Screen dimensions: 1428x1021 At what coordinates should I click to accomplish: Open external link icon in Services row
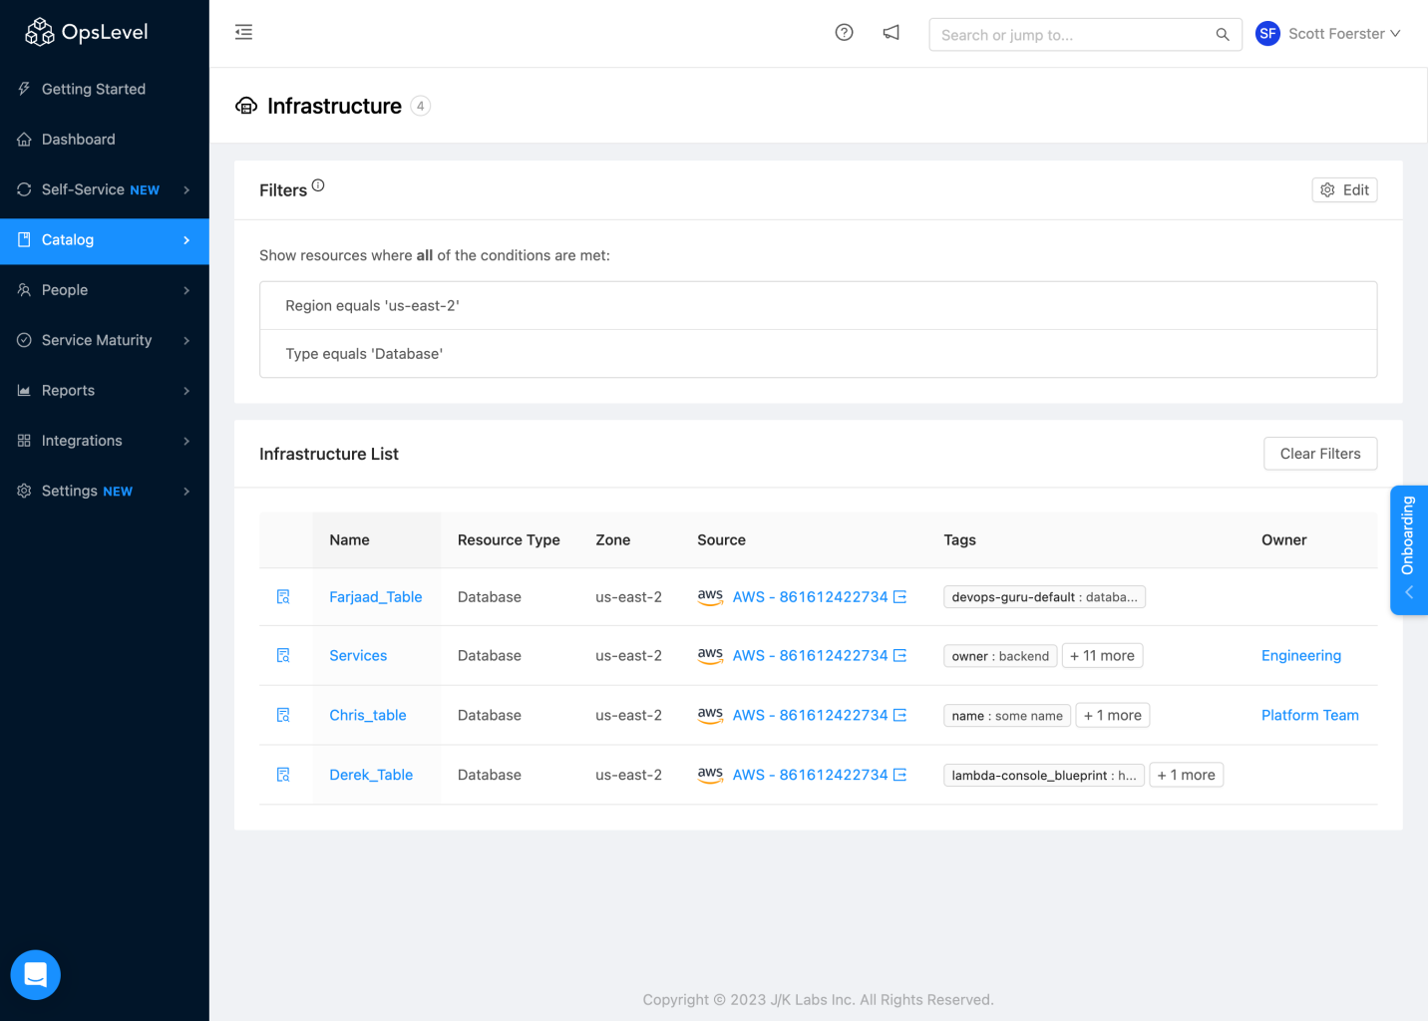[x=899, y=655]
